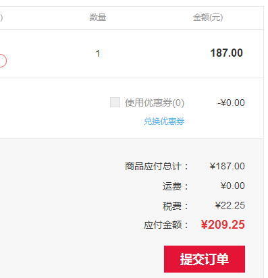This screenshot has width=268, height=278.
Task: Enable the 使用优惠券 checkbox
Action: click(x=115, y=103)
